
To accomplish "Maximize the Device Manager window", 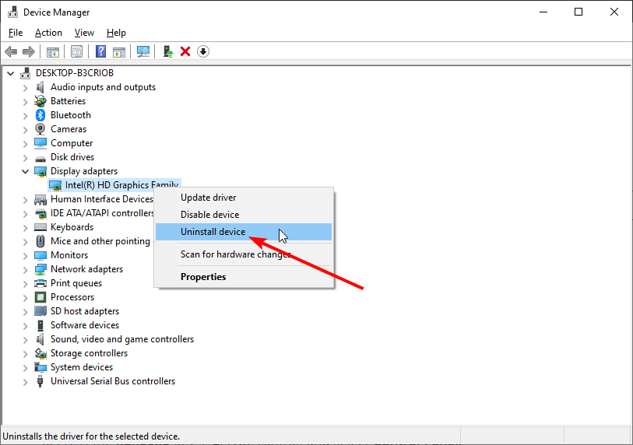I will [x=578, y=12].
